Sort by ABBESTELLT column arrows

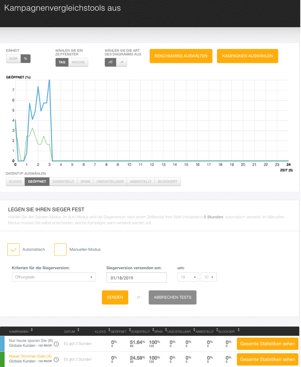click(x=217, y=330)
